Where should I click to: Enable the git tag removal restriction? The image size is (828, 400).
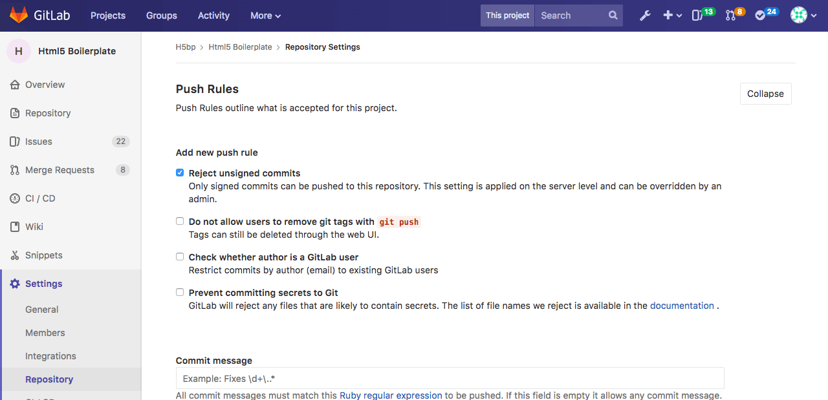(180, 221)
